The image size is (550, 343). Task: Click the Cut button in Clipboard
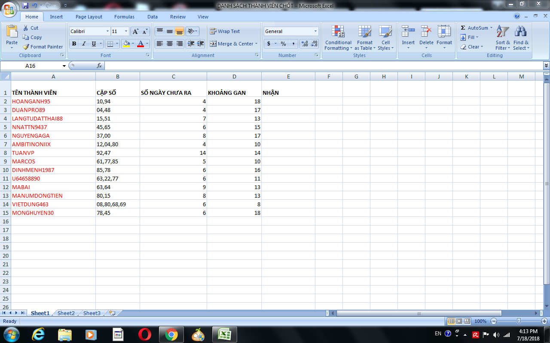pos(30,28)
